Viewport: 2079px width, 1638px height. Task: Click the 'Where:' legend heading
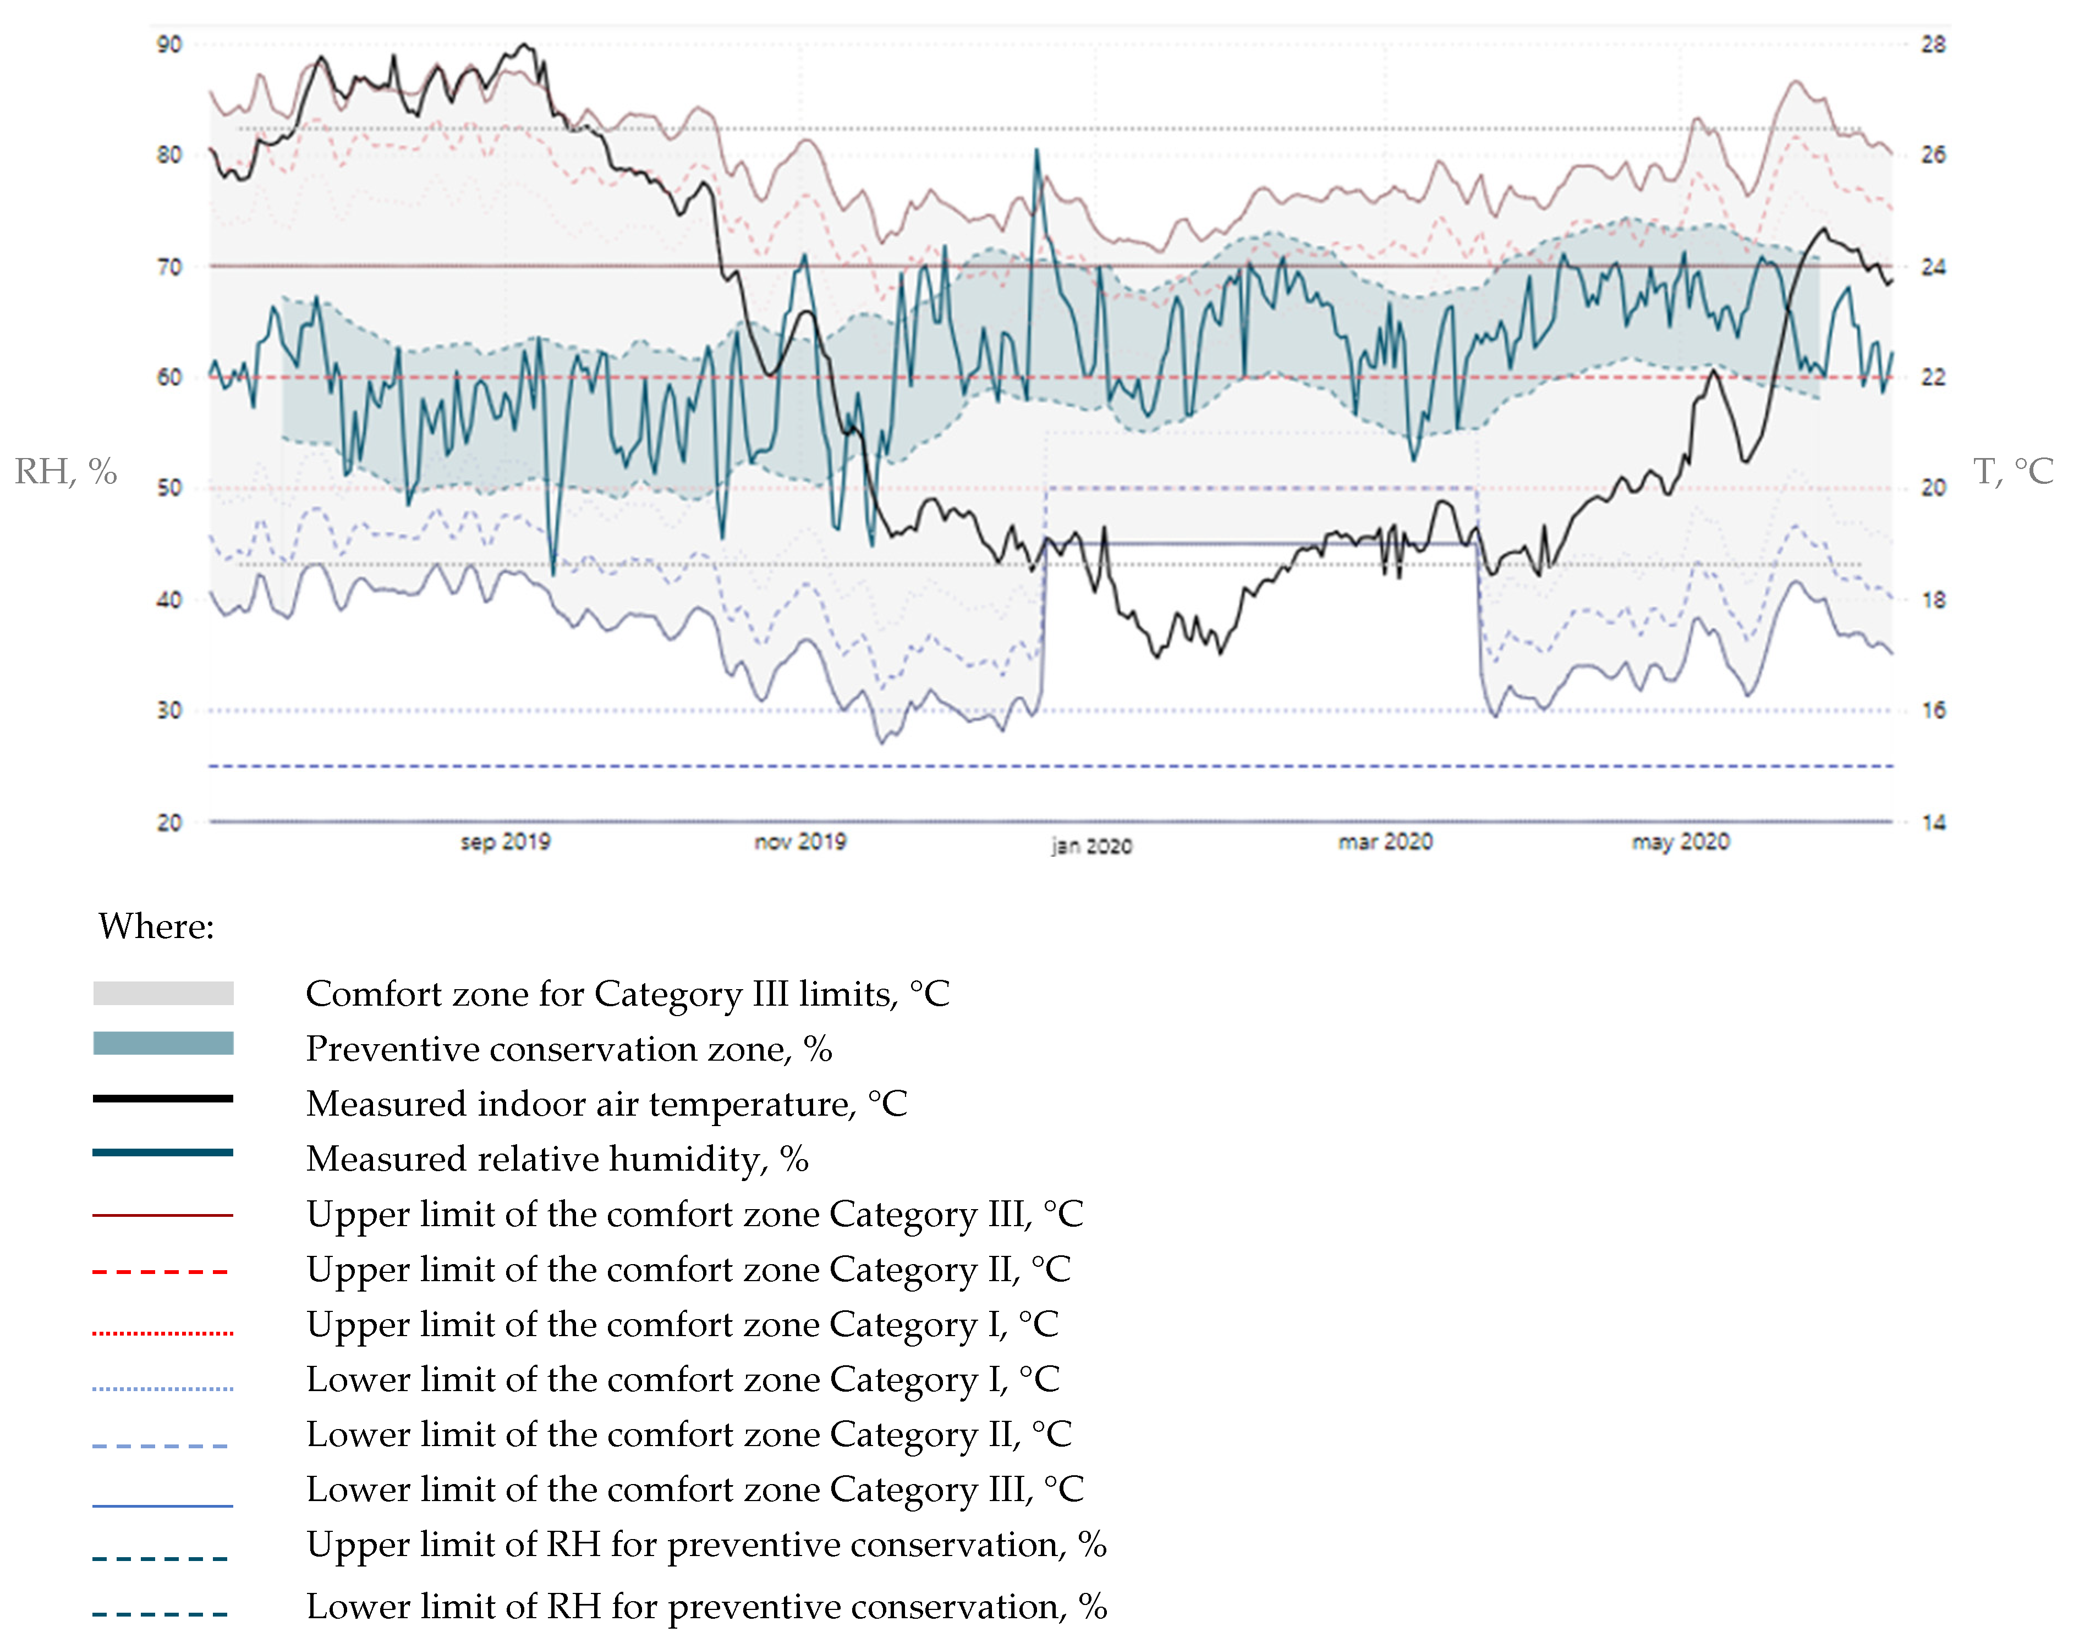pyautogui.click(x=156, y=926)
